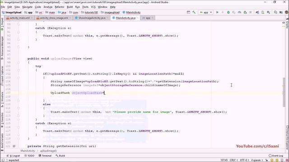Click Attach Debugger to Android Process icon
289x162 pixels.
245,12
